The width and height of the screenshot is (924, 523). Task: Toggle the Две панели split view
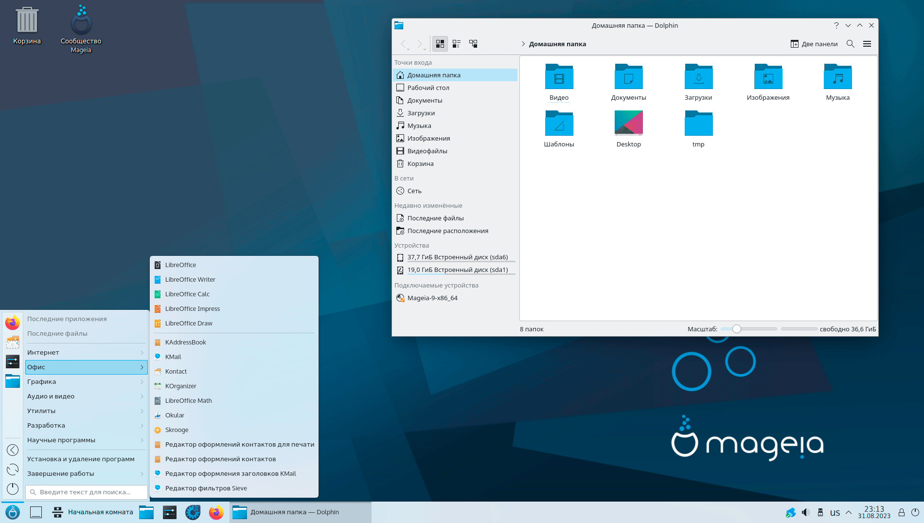click(814, 44)
